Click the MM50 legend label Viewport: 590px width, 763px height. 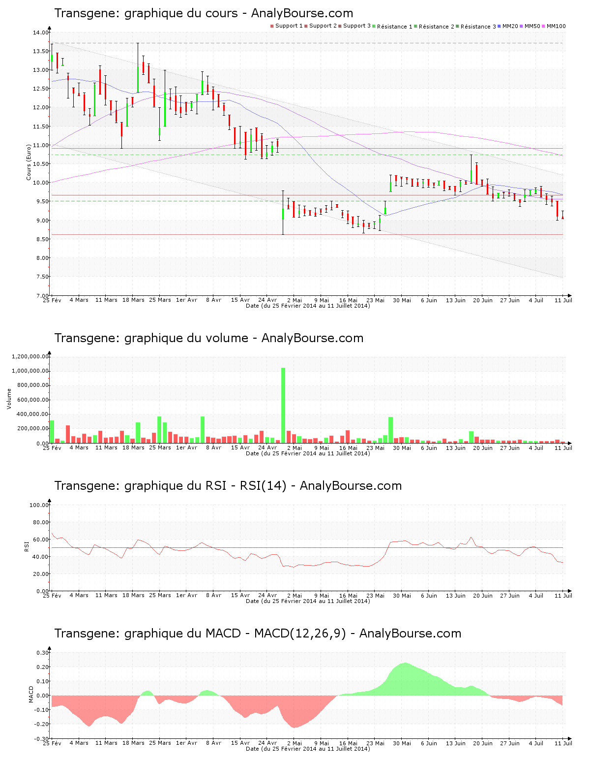tap(532, 26)
